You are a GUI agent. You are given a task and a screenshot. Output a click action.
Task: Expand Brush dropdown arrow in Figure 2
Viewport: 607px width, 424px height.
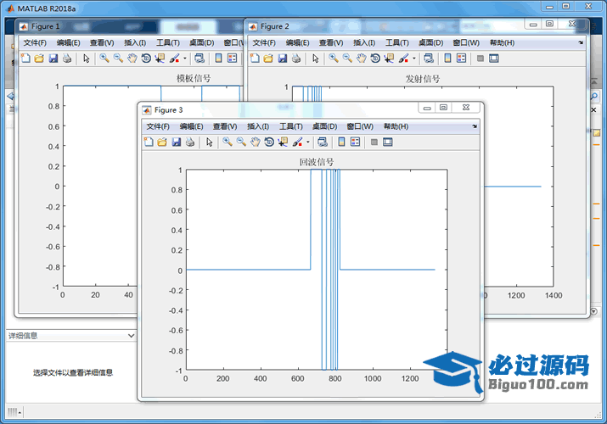pyautogui.click(x=413, y=59)
